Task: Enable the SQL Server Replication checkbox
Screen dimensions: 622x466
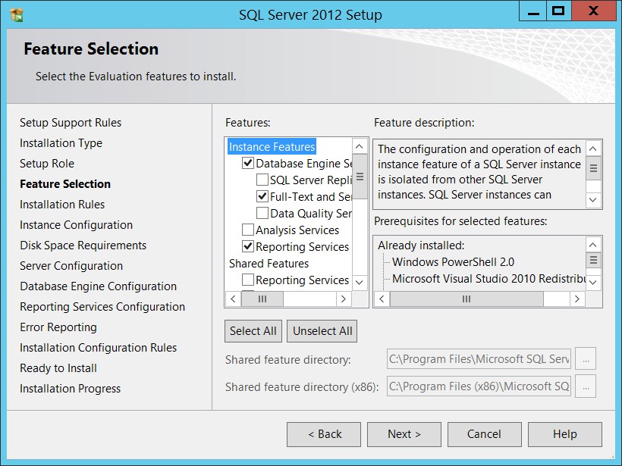Action: click(262, 180)
